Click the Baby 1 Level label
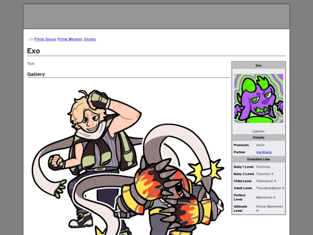Screen dimensions: 313x235 (243, 167)
